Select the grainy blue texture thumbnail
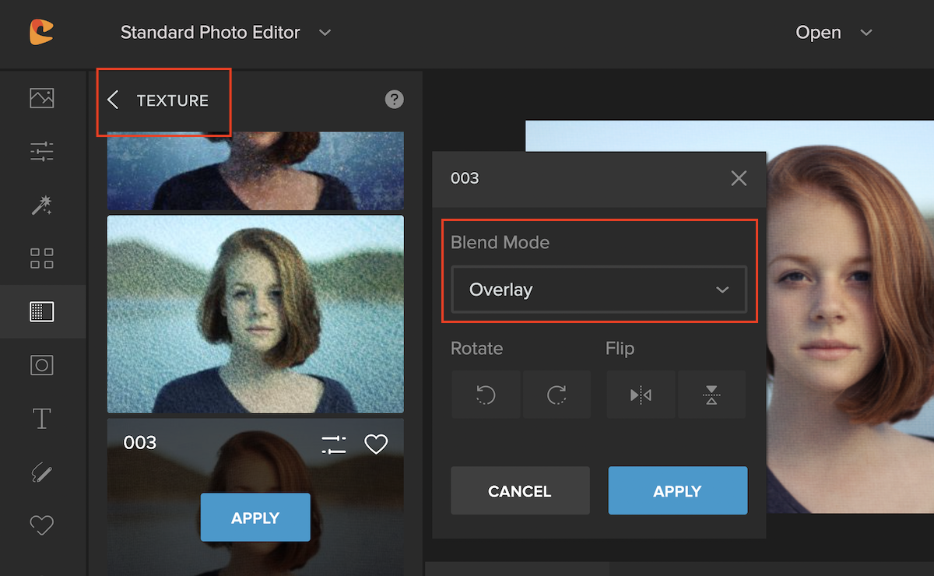934x576 pixels. pyautogui.click(x=255, y=314)
